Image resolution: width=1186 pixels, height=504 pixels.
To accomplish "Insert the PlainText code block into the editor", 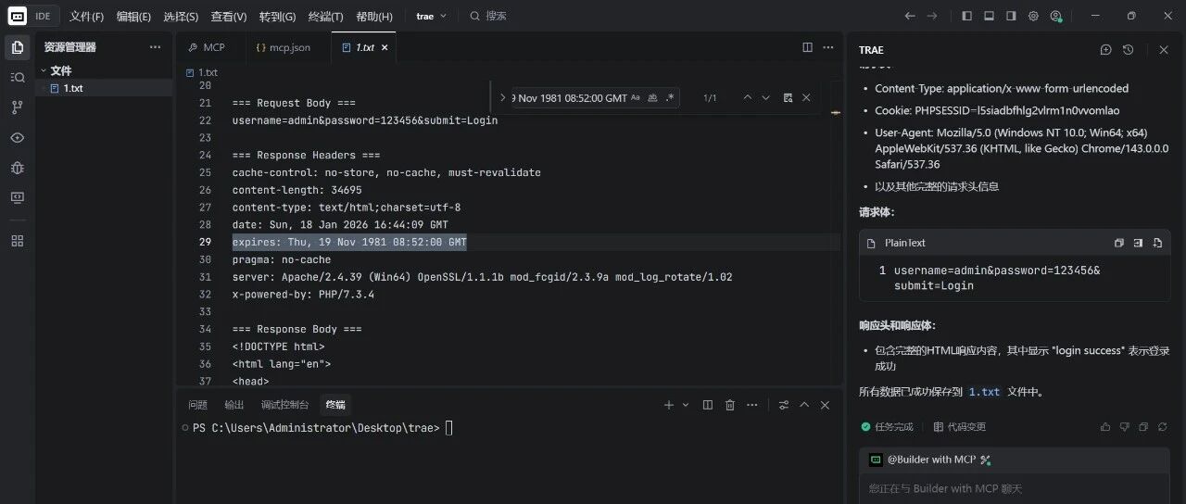I will pos(1139,243).
